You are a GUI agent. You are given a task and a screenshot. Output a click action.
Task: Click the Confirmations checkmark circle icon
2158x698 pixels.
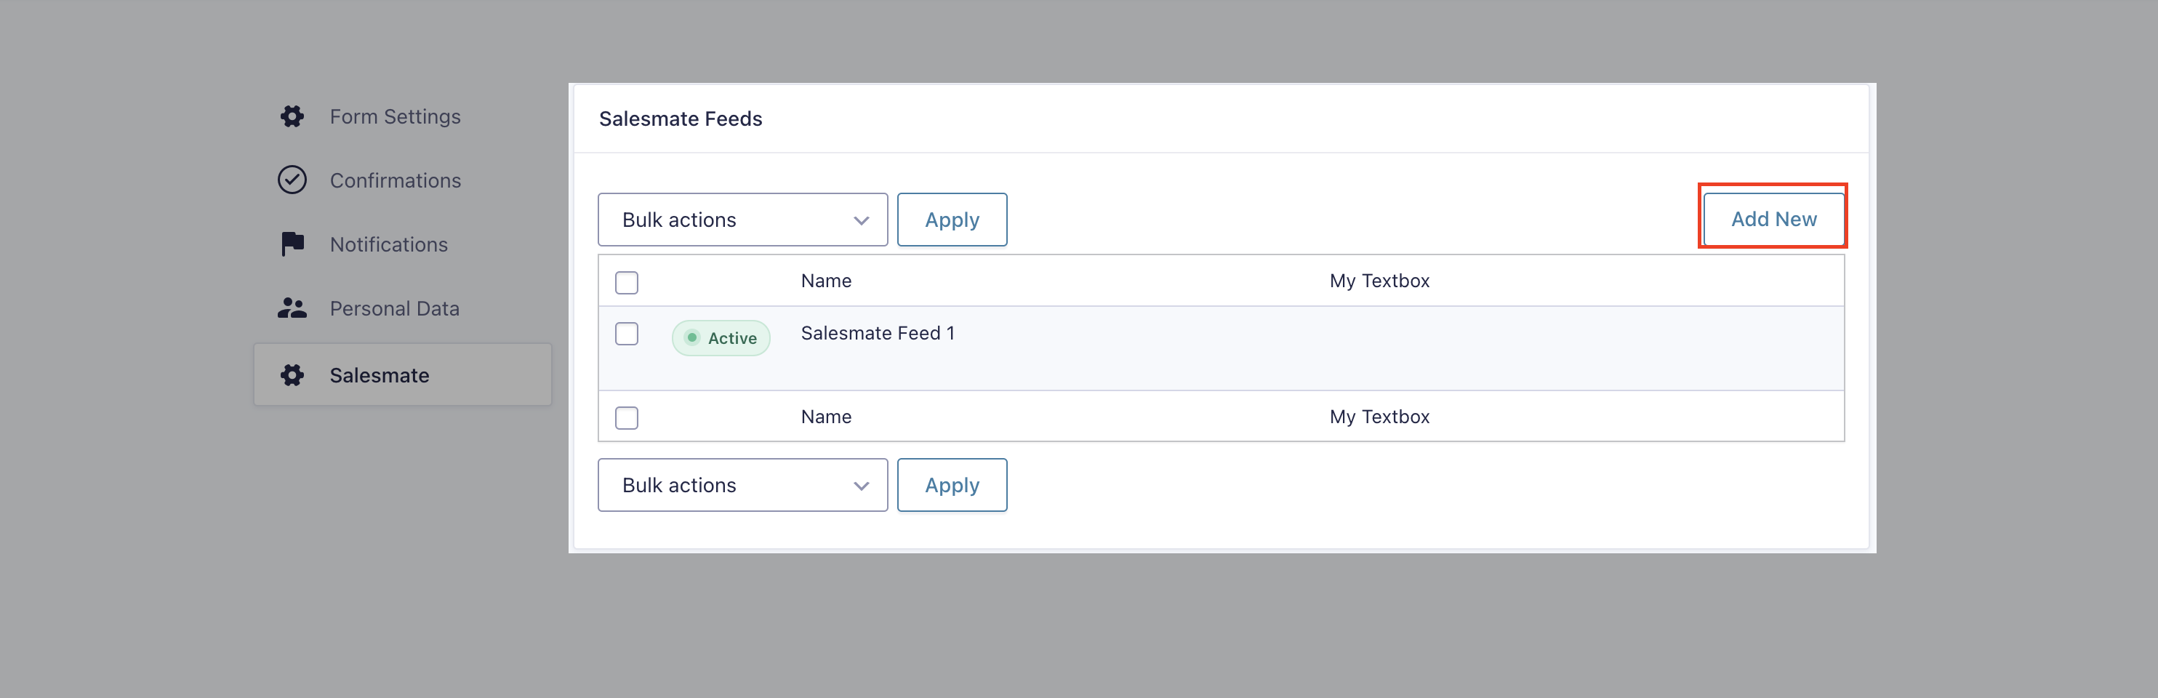292,180
